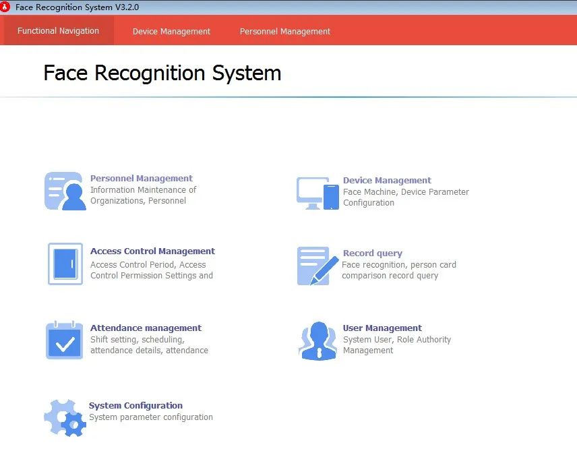This screenshot has width=577, height=451.
Task: Click the Personnel Management person card icon
Action: coord(65,191)
